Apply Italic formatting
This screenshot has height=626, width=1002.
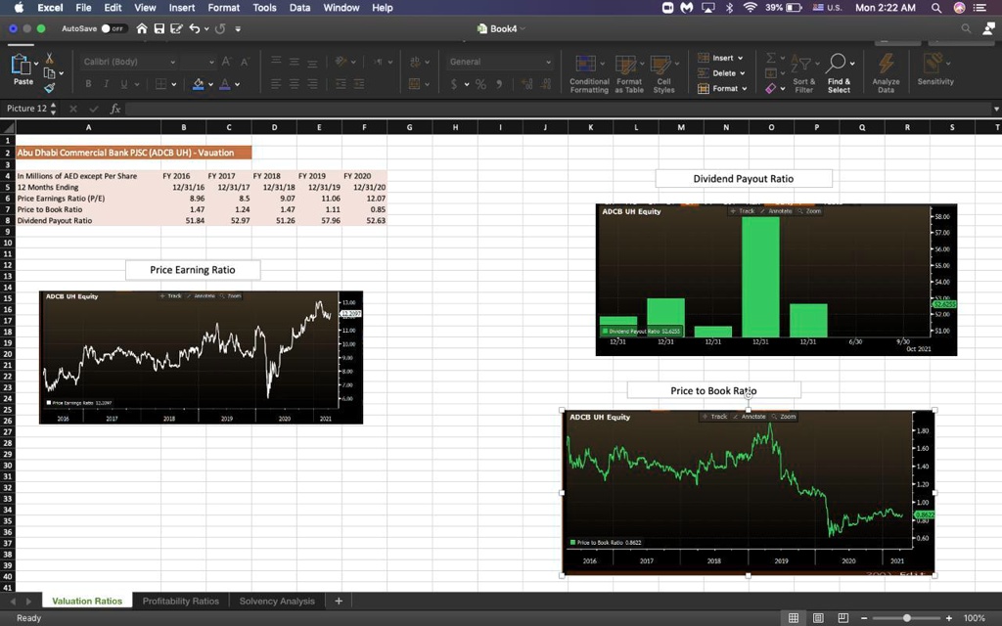click(106, 84)
